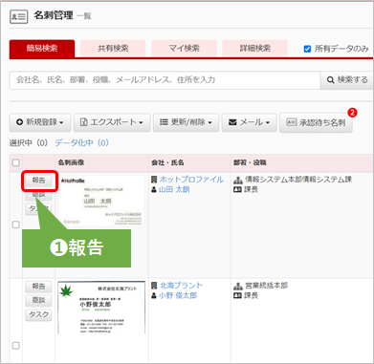Open the 更新/削除 dropdown
This screenshot has height=364, width=374.
pos(186,122)
